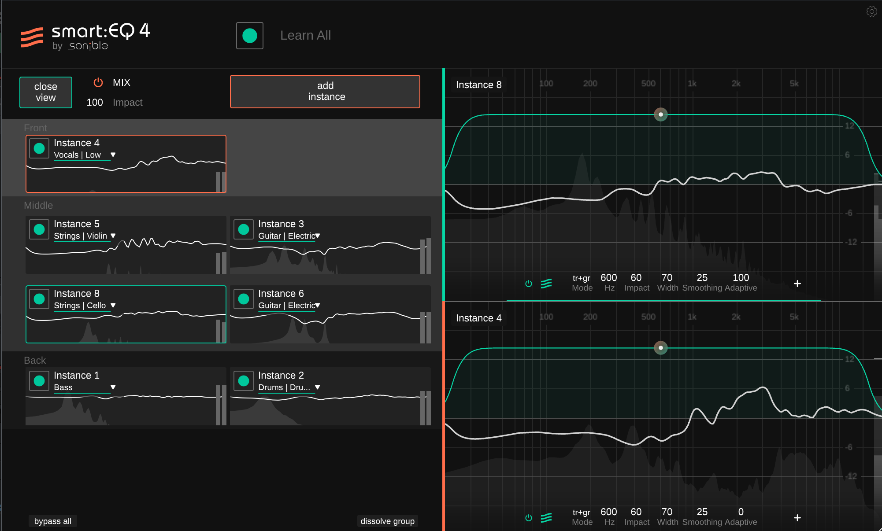This screenshot has width=882, height=531.
Task: Click Instance 8 filter power icon
Action: [x=529, y=284]
